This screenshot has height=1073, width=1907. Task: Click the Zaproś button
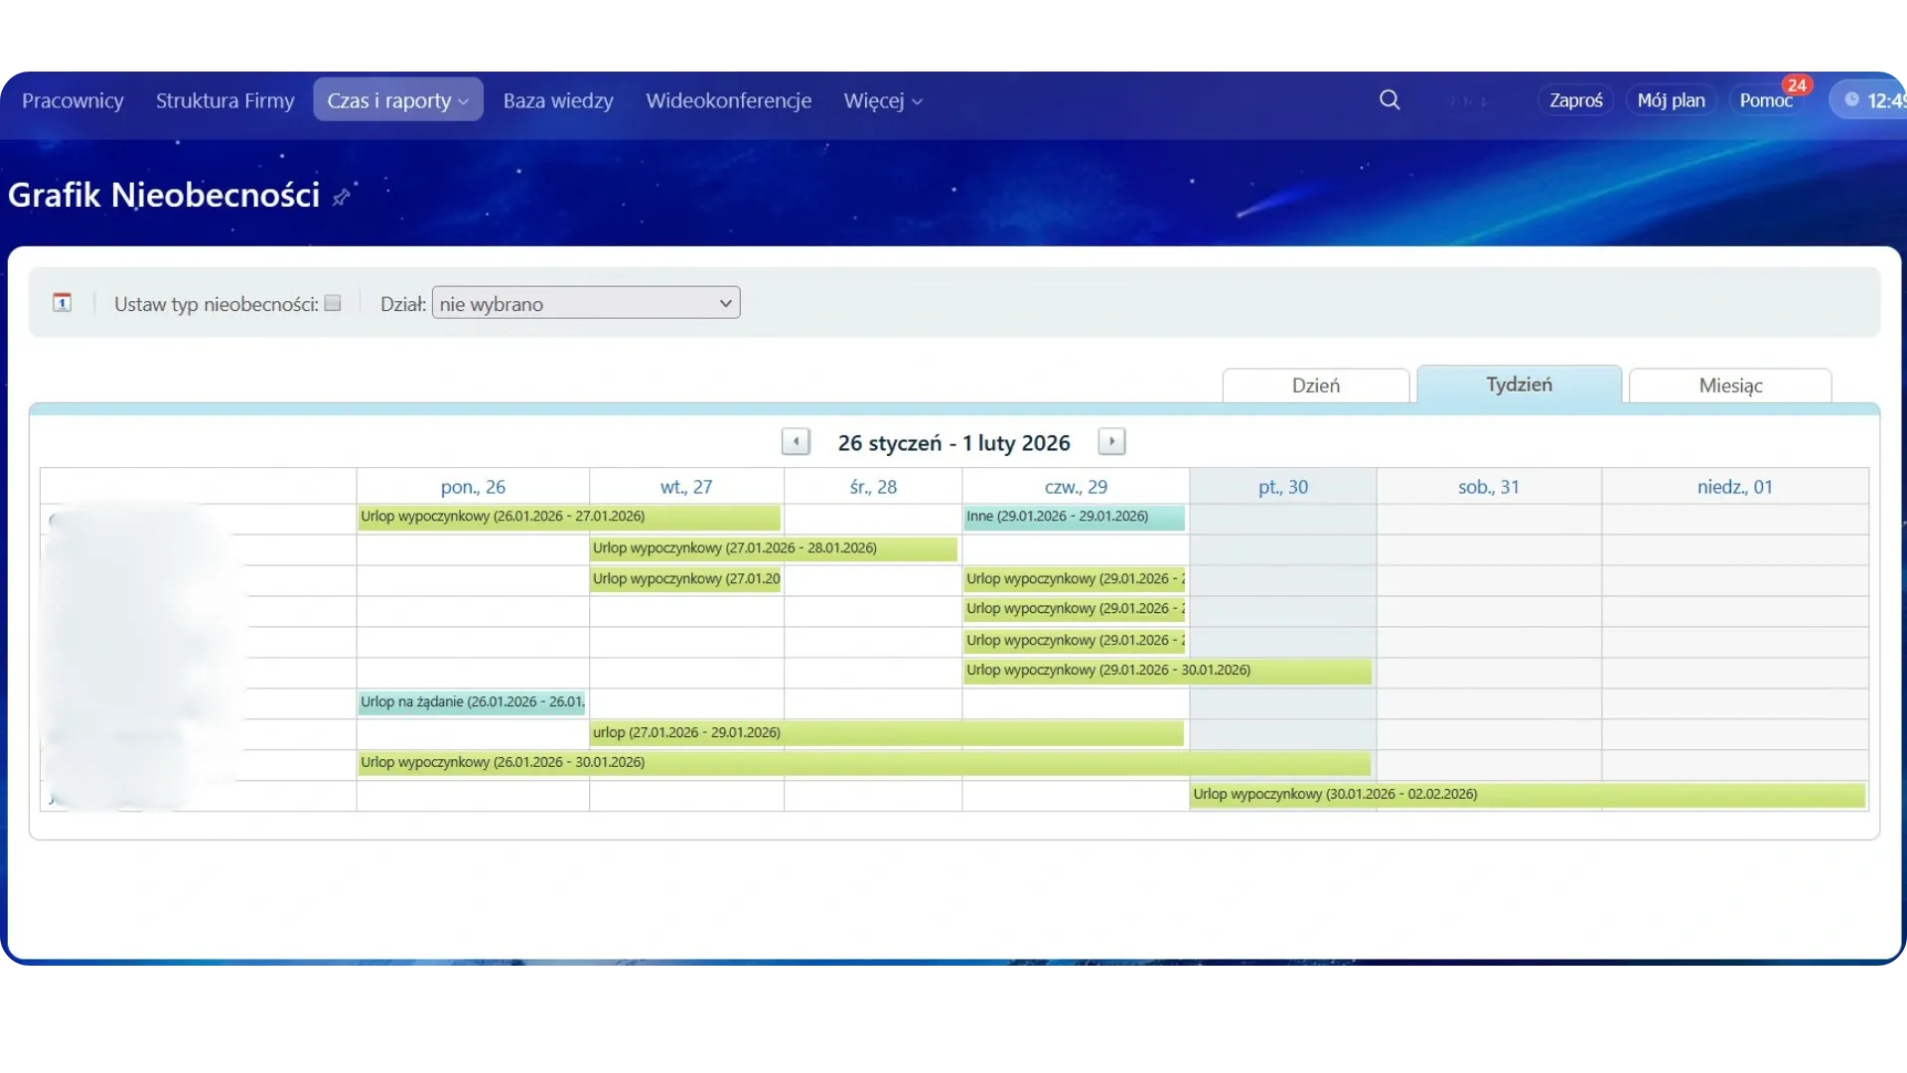tap(1575, 100)
